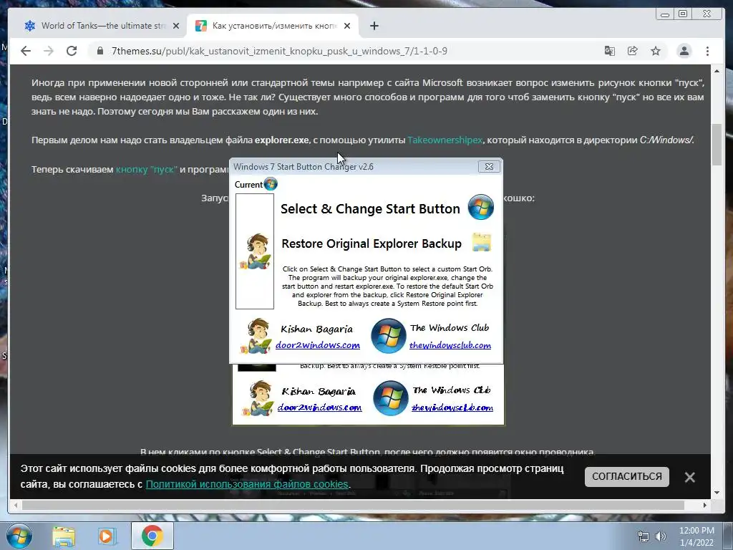Click Select & Change Start Button text
733x550 pixels.
click(370, 208)
